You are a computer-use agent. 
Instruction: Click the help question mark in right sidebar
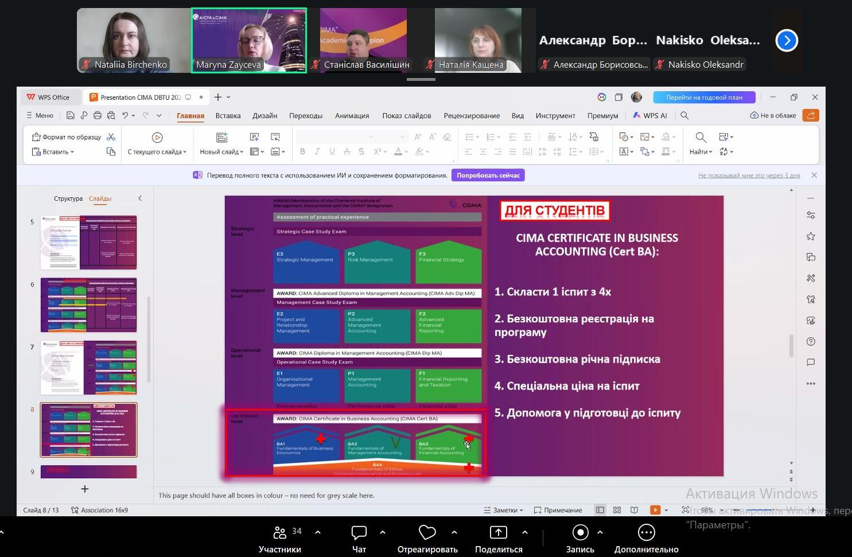[811, 342]
